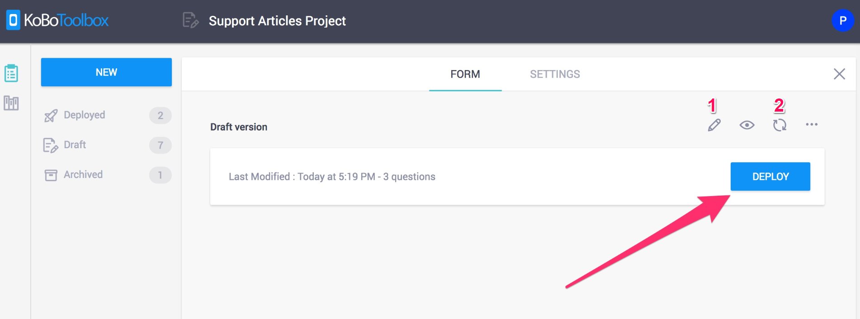Open the three-dots more actions menu
Viewport: 860px width, 319px height.
click(x=812, y=125)
